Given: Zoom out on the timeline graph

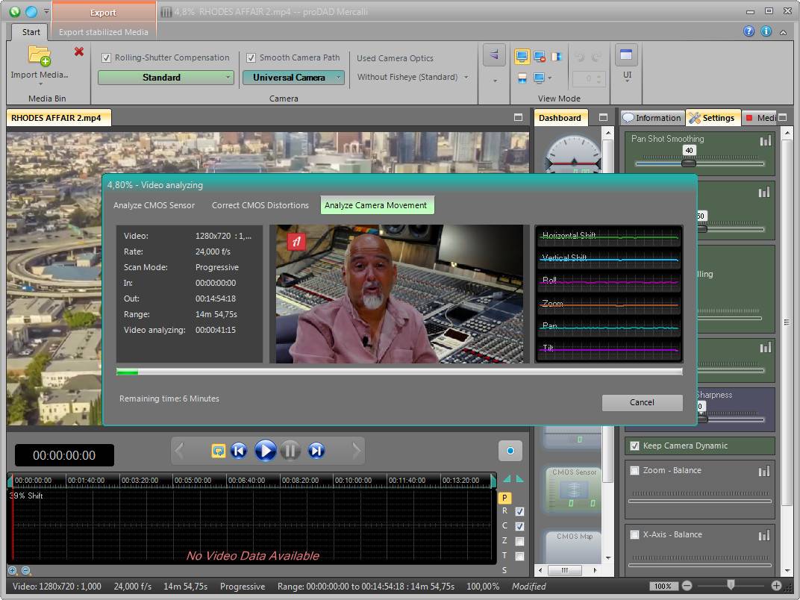Looking at the screenshot, I should coord(26,571).
